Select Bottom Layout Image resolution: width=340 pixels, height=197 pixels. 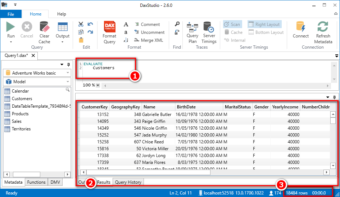pos(266,32)
